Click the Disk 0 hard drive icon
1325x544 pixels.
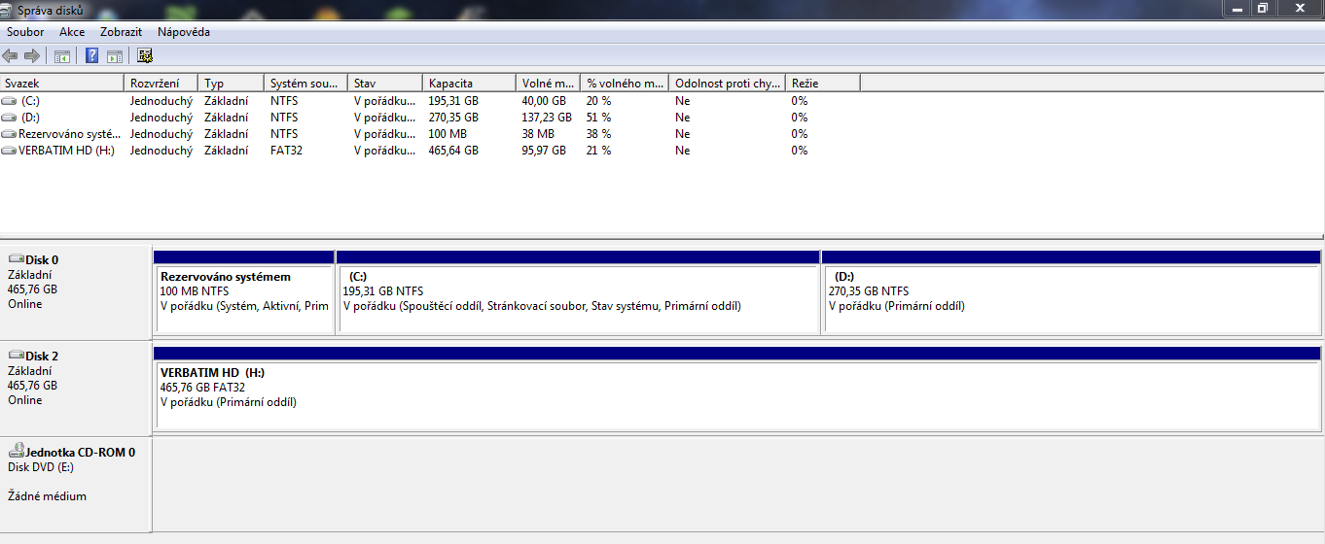pos(16,259)
